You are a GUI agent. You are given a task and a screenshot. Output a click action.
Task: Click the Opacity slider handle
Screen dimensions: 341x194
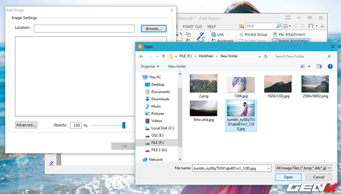tap(124, 125)
